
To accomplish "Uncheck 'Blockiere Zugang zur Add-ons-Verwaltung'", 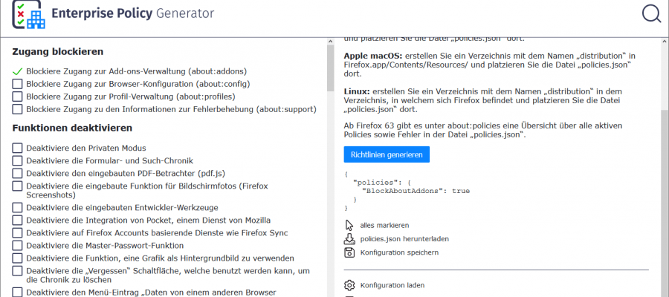I will point(18,72).
